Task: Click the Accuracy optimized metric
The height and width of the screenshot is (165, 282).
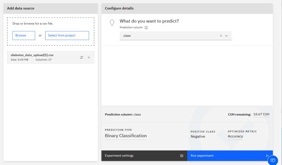Action: 235,136
